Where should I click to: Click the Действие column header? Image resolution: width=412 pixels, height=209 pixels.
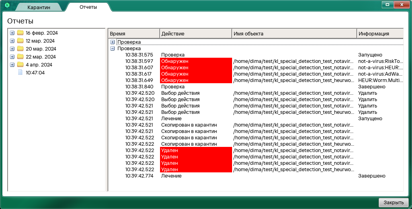(x=195, y=34)
